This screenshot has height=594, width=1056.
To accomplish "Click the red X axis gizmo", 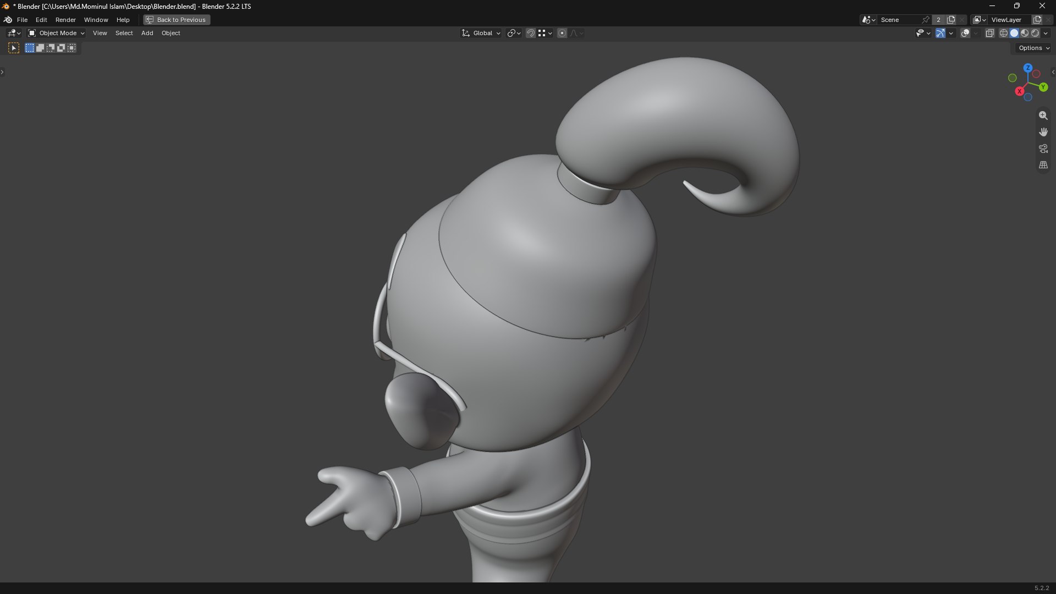I will click(1020, 91).
